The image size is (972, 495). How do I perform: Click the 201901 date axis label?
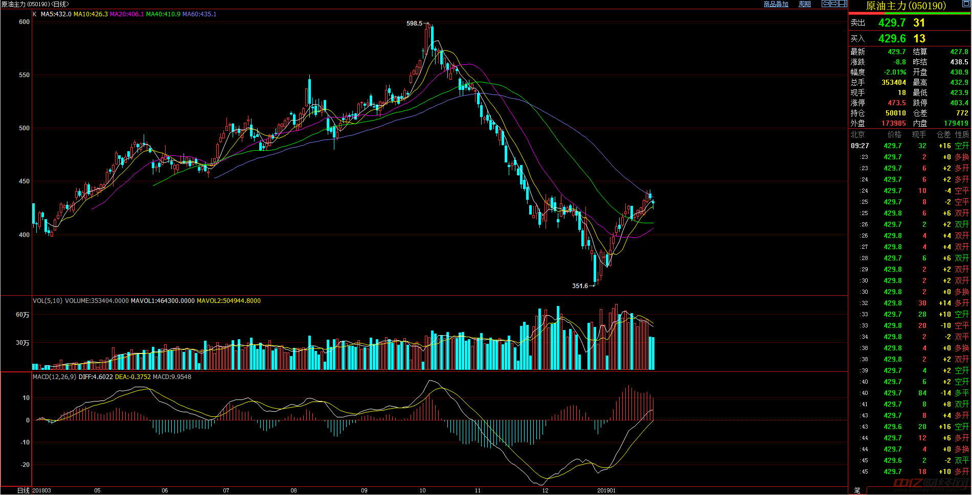click(x=606, y=490)
